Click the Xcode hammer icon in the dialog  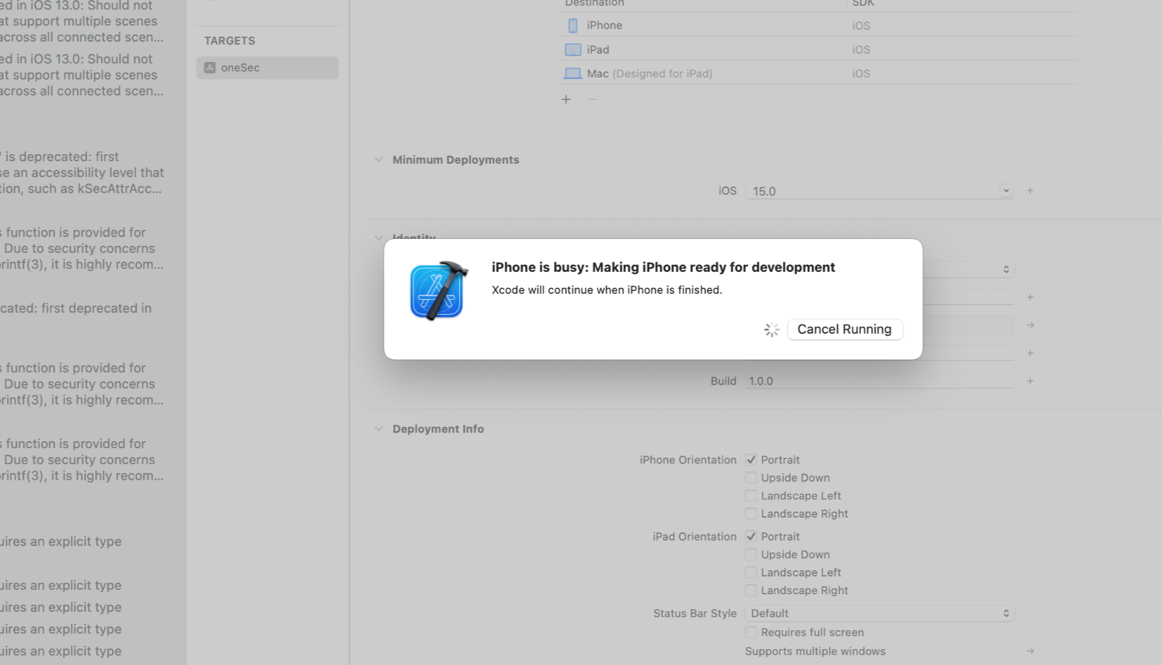click(438, 291)
